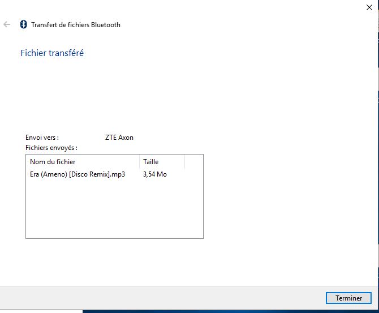Viewport: 379px width, 313px height.
Task: Click the Fichiers envoyés label
Action: pos(51,148)
